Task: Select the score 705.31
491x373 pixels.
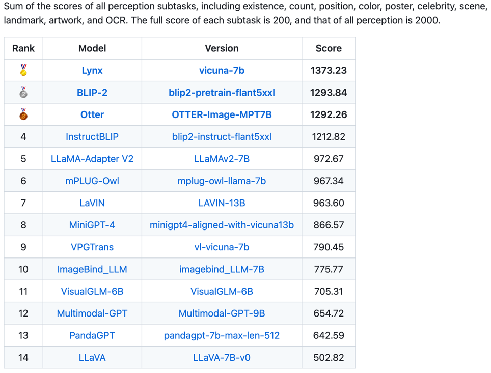Action: (329, 292)
